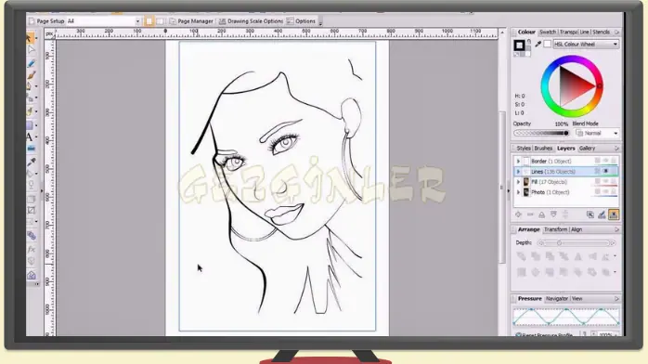Image resolution: width=648 pixels, height=364 pixels.
Task: Click the highlighted rightmost Layers panel icon
Action: pyautogui.click(x=614, y=214)
